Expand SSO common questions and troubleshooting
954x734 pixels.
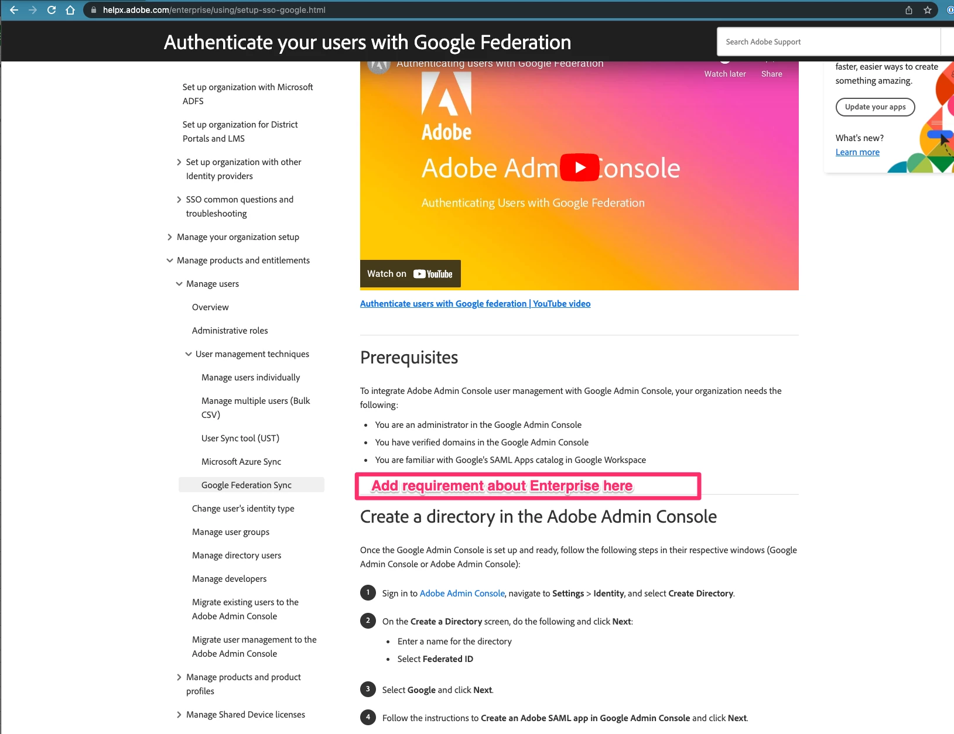coord(179,200)
